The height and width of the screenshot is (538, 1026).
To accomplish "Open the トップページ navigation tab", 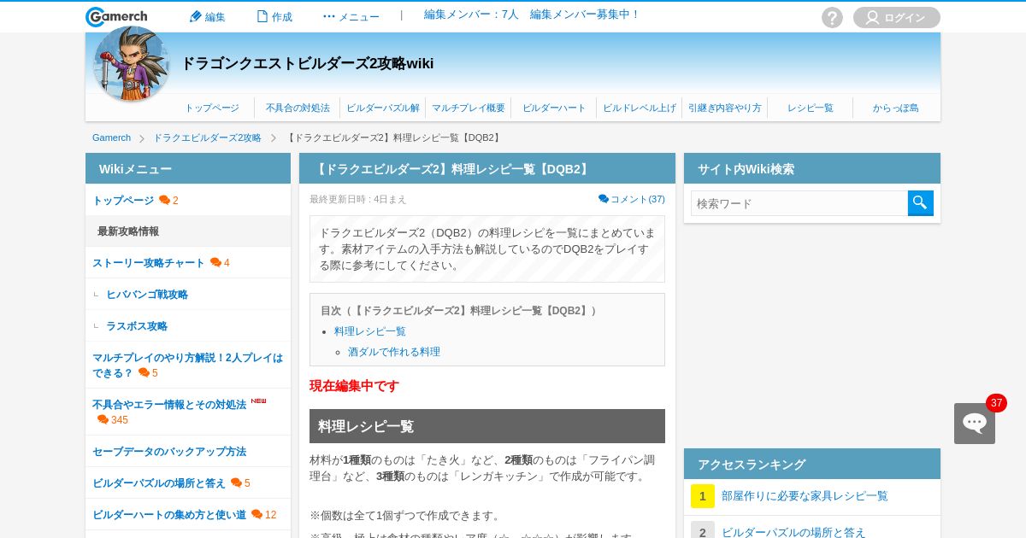I will click(x=212, y=108).
